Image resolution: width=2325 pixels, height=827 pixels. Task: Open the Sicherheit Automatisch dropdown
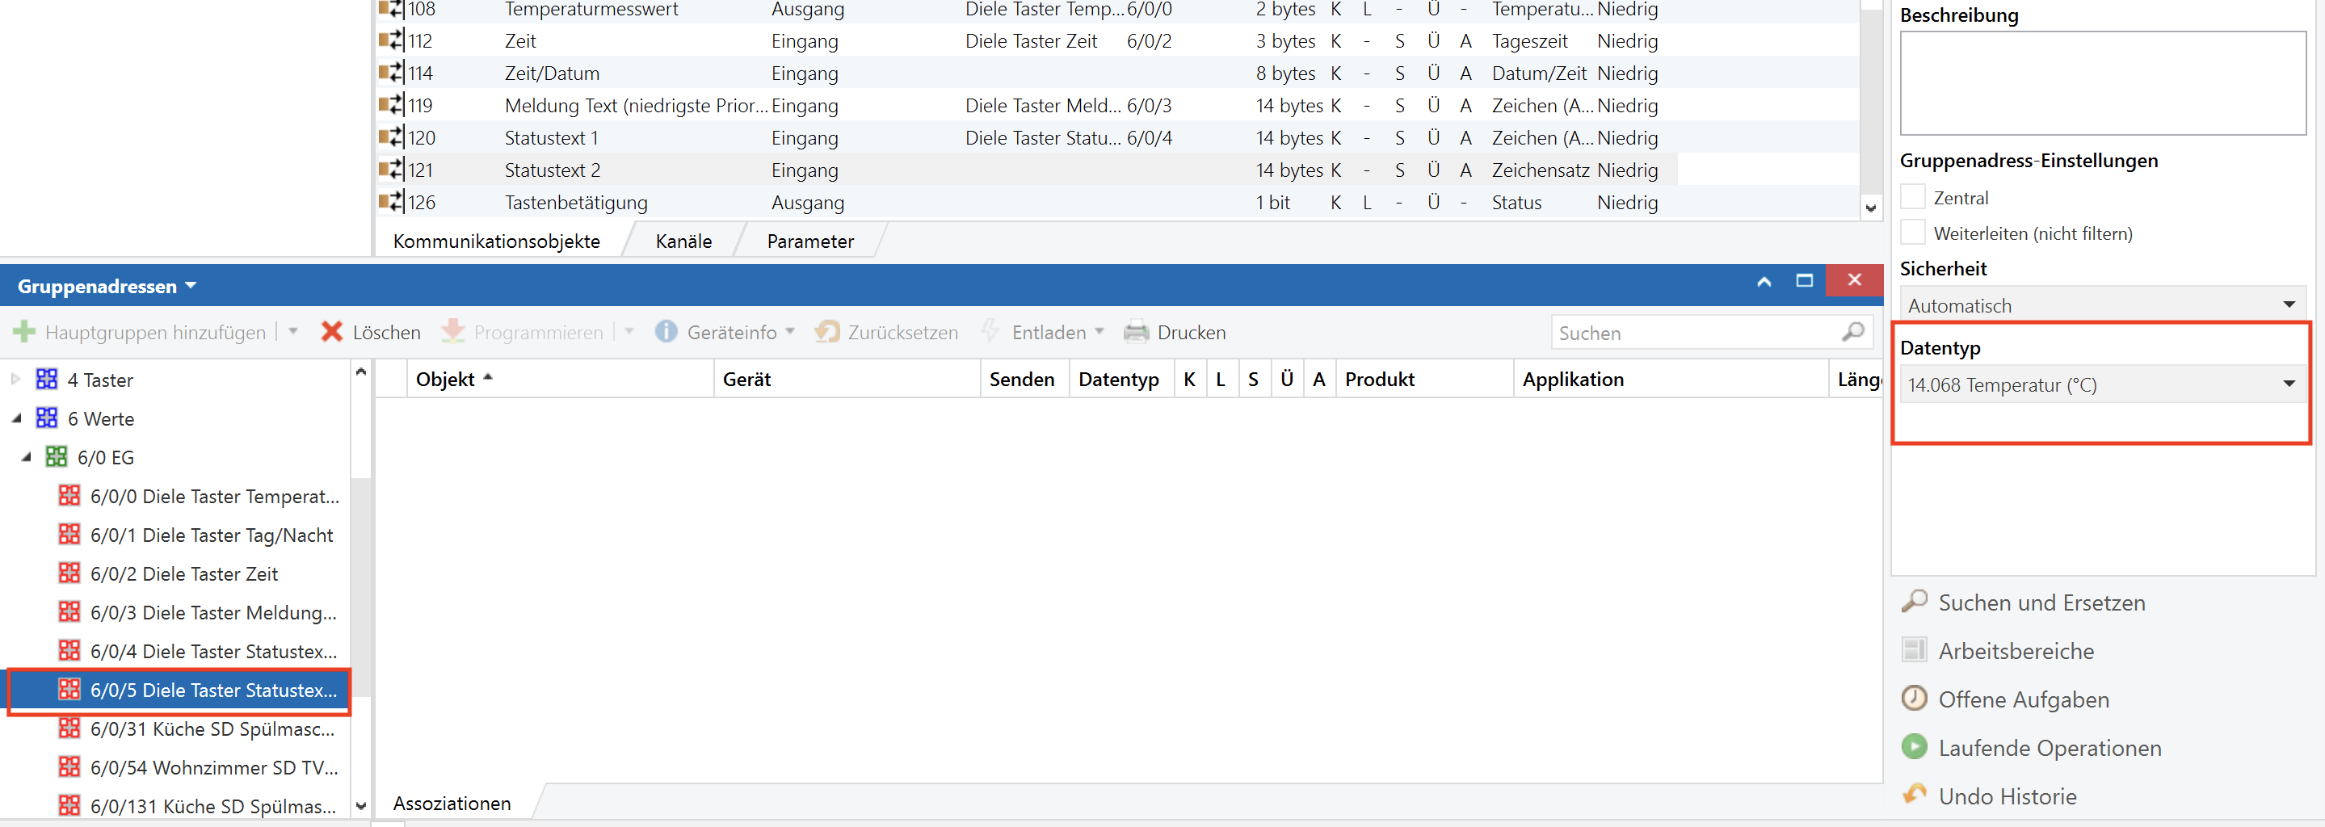[x=2102, y=304]
